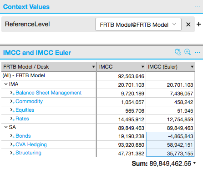This screenshot has width=203, height=169.
Task: Expand the Commodity desk row
Action: tap(11, 101)
